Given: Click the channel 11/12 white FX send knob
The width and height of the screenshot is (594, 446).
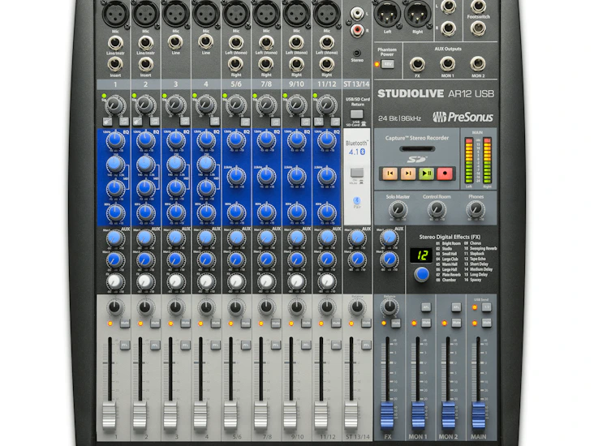Looking at the screenshot, I should coord(326,281).
